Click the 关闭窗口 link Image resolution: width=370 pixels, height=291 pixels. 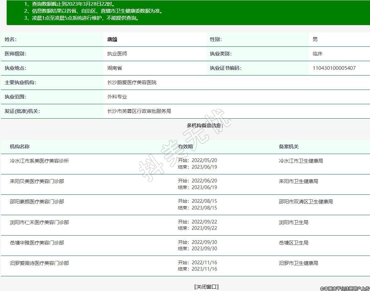pyautogui.click(x=207, y=287)
